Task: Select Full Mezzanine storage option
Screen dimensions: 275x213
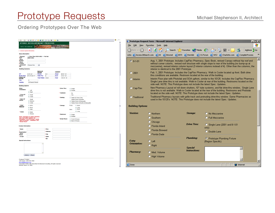Action: click(206, 118)
